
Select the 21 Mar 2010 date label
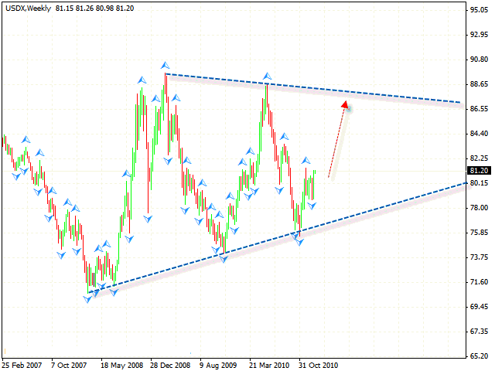(269, 366)
